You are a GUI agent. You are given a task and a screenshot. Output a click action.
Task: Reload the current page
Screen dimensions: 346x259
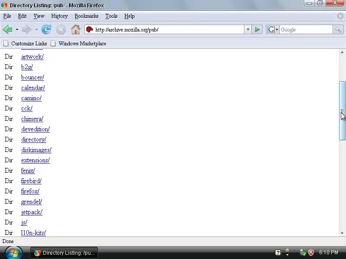click(x=46, y=29)
